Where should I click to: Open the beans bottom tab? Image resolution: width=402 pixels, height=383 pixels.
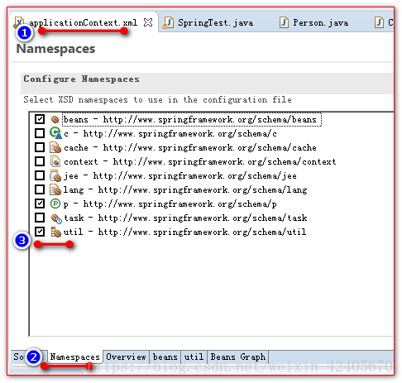[x=165, y=357]
